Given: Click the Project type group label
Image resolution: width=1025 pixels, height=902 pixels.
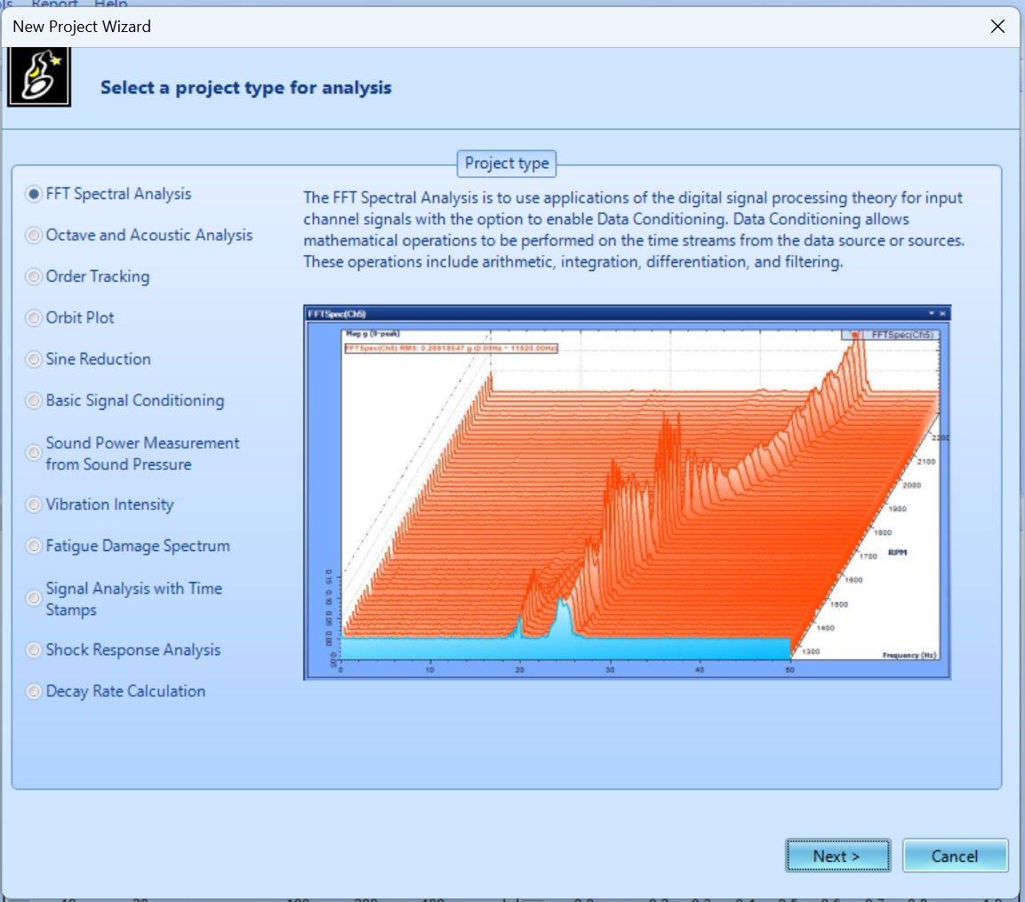Looking at the screenshot, I should (x=507, y=164).
